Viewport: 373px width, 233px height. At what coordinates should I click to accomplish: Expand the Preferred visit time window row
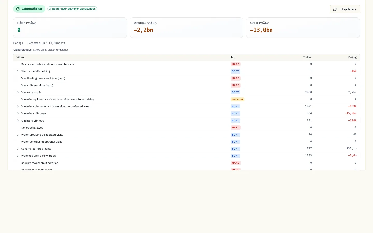18,156
